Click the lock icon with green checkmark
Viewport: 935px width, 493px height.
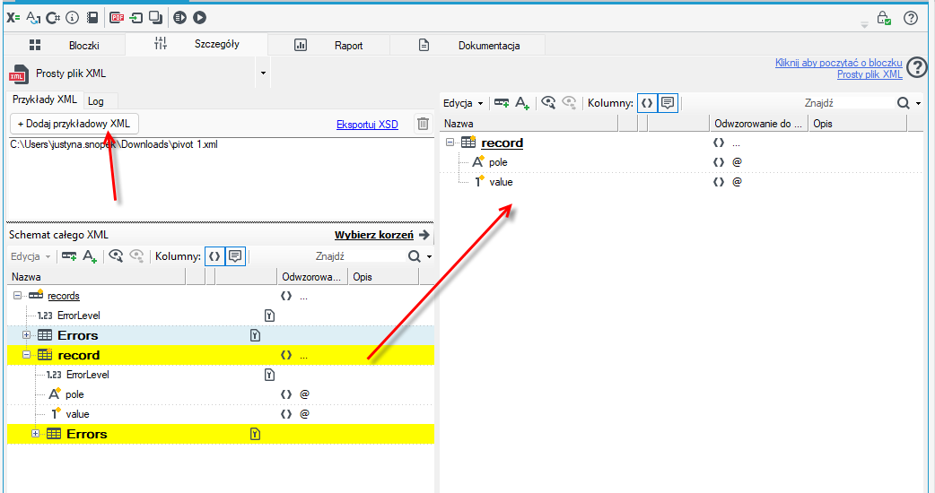click(884, 18)
